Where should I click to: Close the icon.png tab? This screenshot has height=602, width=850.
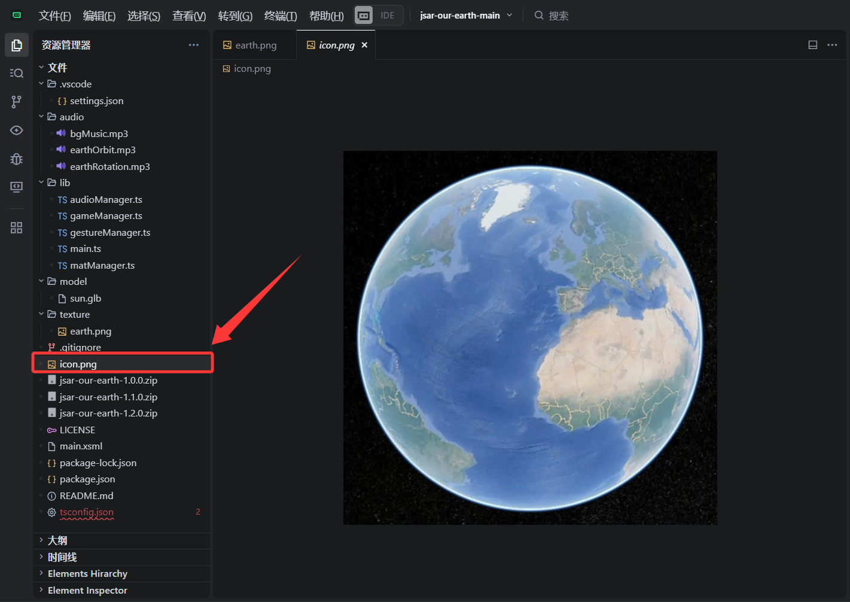364,45
